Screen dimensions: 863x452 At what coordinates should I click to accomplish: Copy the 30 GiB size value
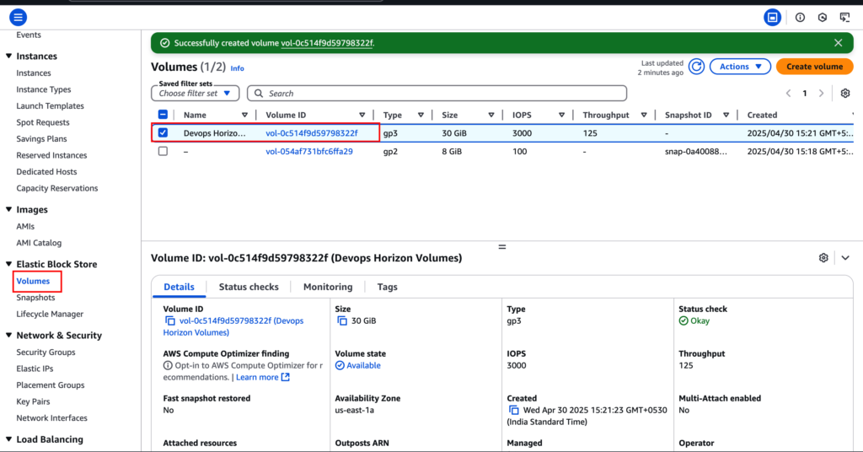[x=342, y=321]
